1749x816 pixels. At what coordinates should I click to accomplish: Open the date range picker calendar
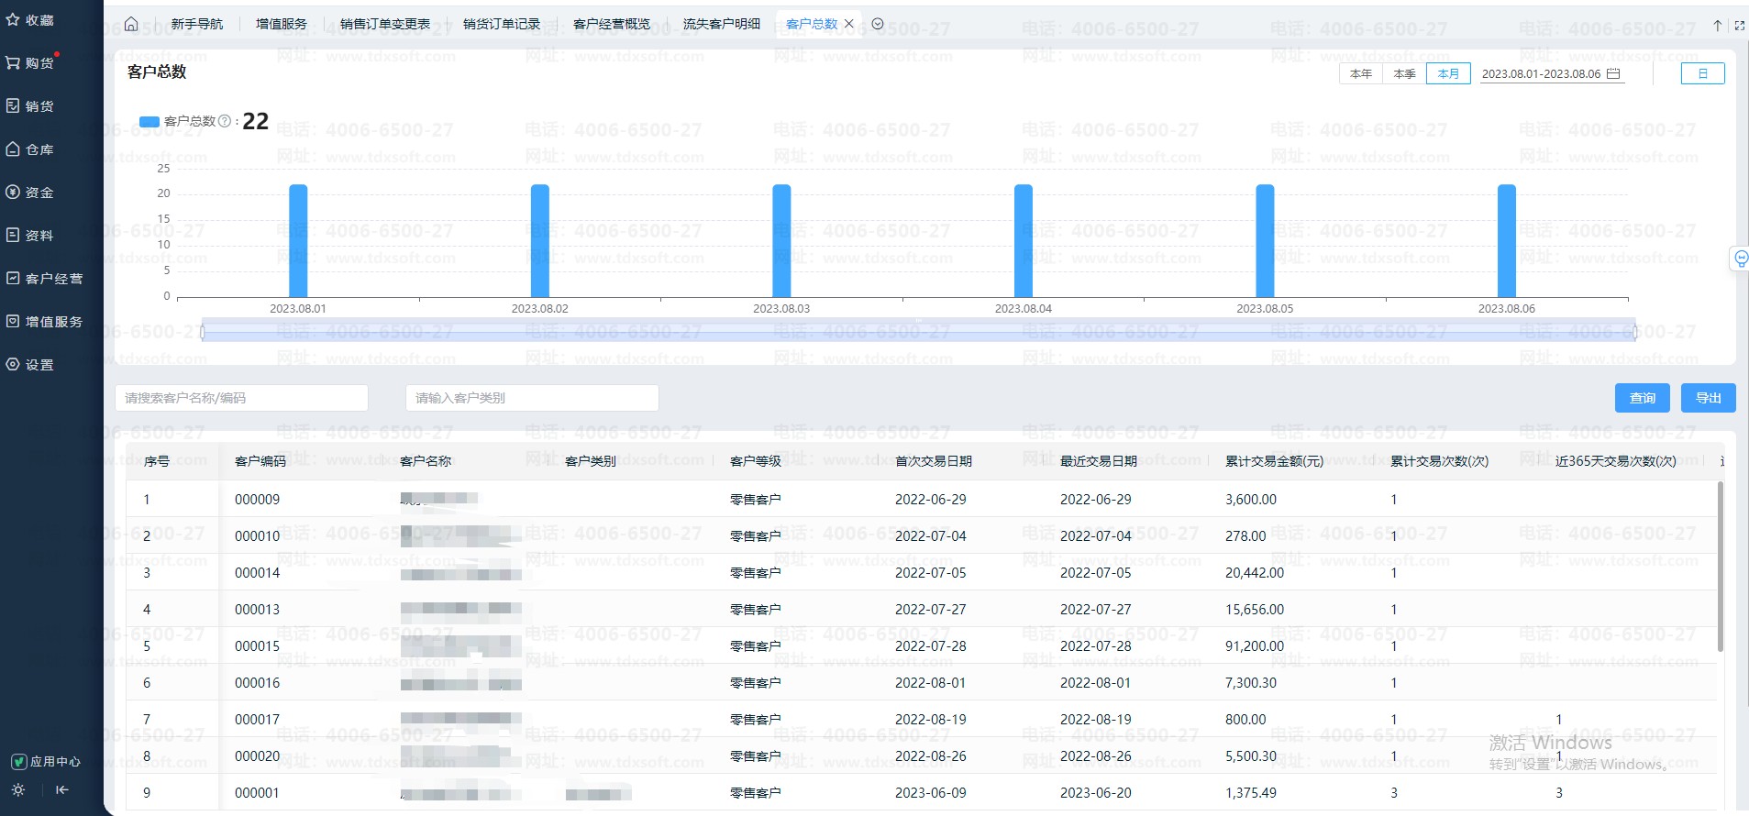point(1613,73)
